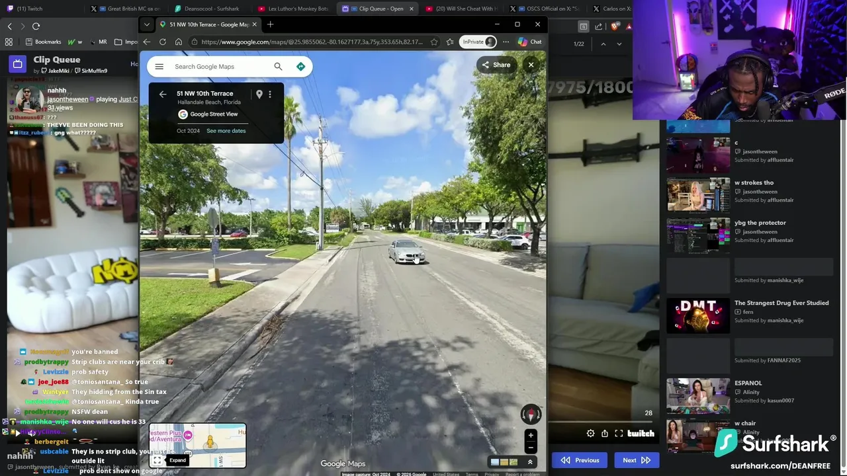This screenshot has width=847, height=476.
Task: Bookmark this Maps page with star icon
Action: tap(434, 42)
